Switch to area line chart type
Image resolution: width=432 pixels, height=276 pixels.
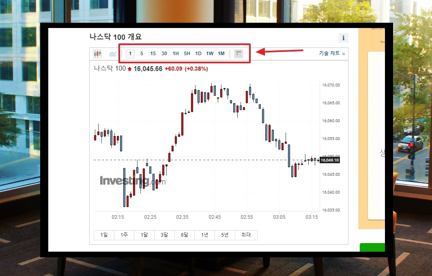[113, 54]
